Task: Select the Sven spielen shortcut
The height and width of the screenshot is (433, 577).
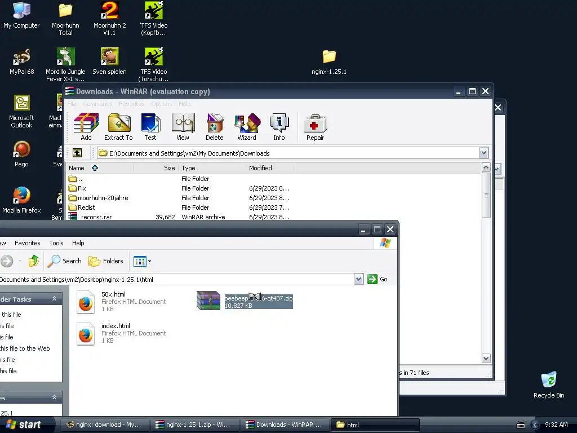Action: [109, 62]
